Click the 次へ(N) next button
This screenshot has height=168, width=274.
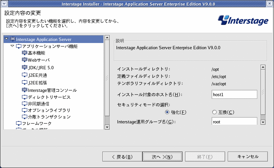(162, 157)
